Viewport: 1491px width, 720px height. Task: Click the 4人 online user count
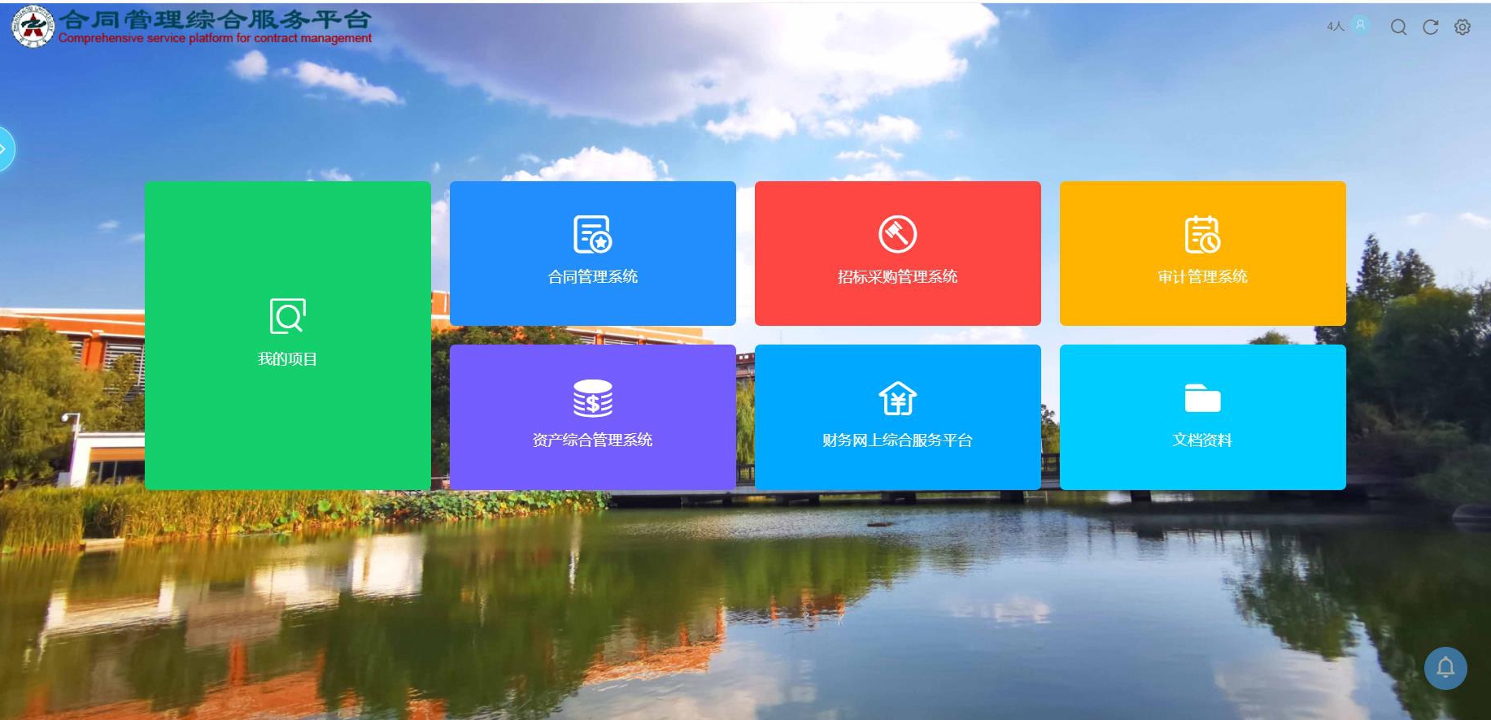click(1335, 27)
